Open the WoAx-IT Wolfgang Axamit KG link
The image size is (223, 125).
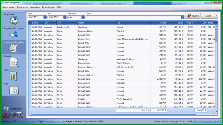click(207, 121)
